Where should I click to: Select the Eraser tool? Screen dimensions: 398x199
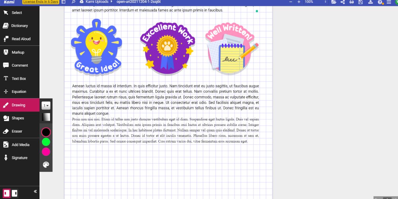[x=17, y=131]
